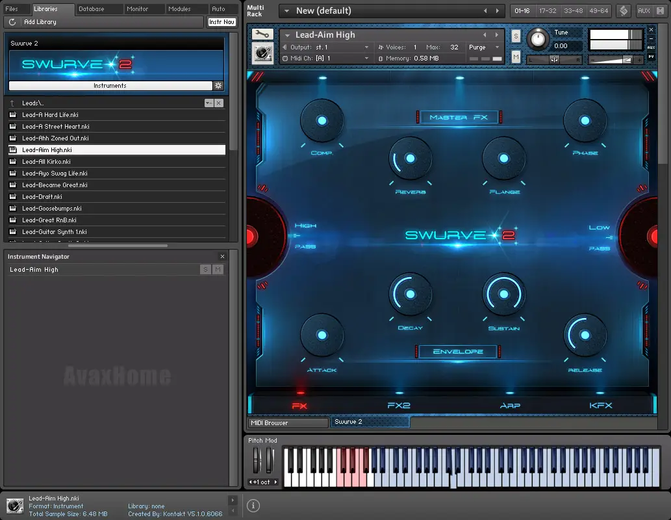
Task: Click the instrument turntable icon in header
Action: coord(262,53)
